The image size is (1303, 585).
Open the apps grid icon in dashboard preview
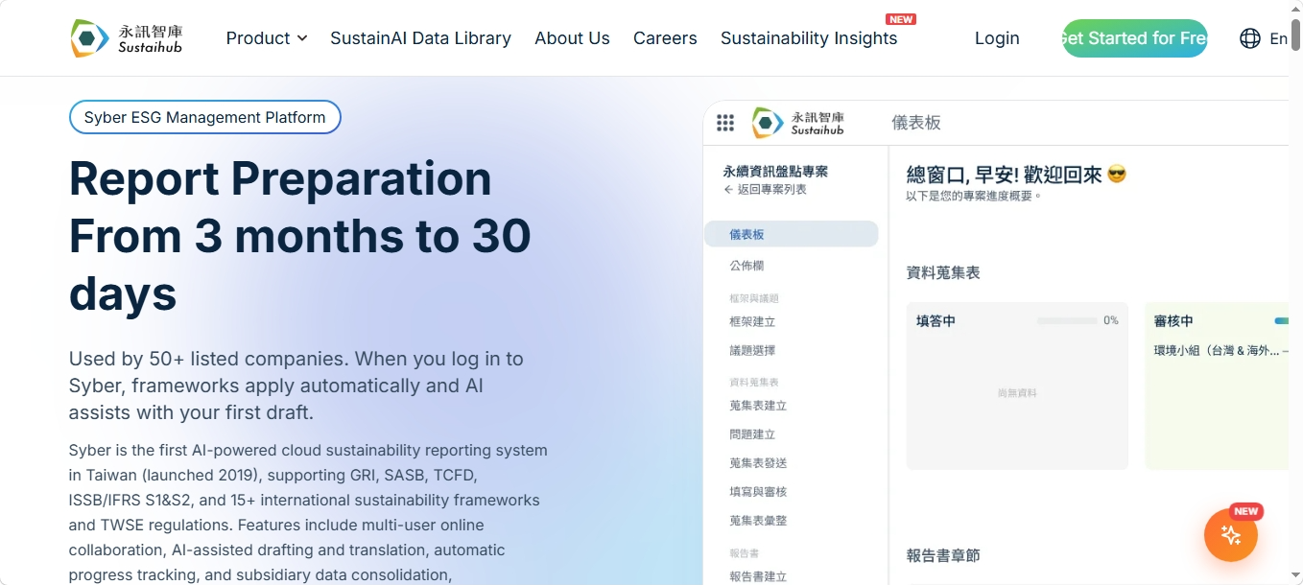[725, 123]
